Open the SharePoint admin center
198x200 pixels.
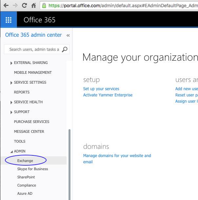pyautogui.click(x=26, y=177)
